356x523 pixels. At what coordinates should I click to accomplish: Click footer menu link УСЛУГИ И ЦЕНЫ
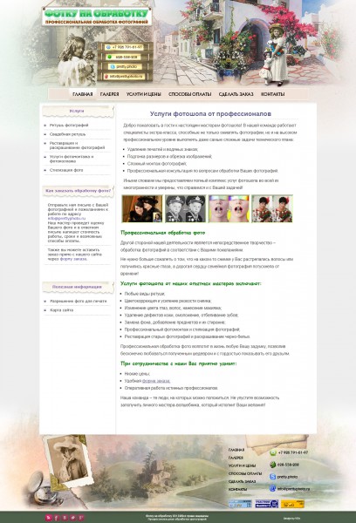pos(242,465)
